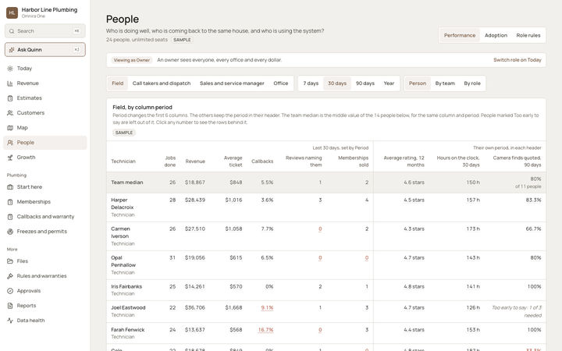Group the table by Person

[x=418, y=83]
